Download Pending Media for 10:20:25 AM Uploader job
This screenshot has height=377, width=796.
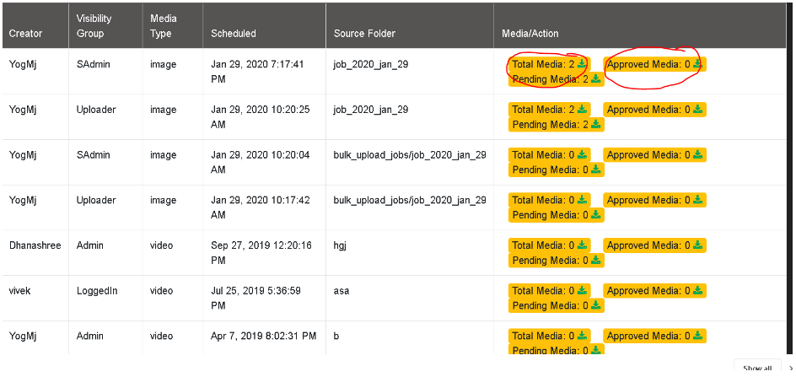596,124
